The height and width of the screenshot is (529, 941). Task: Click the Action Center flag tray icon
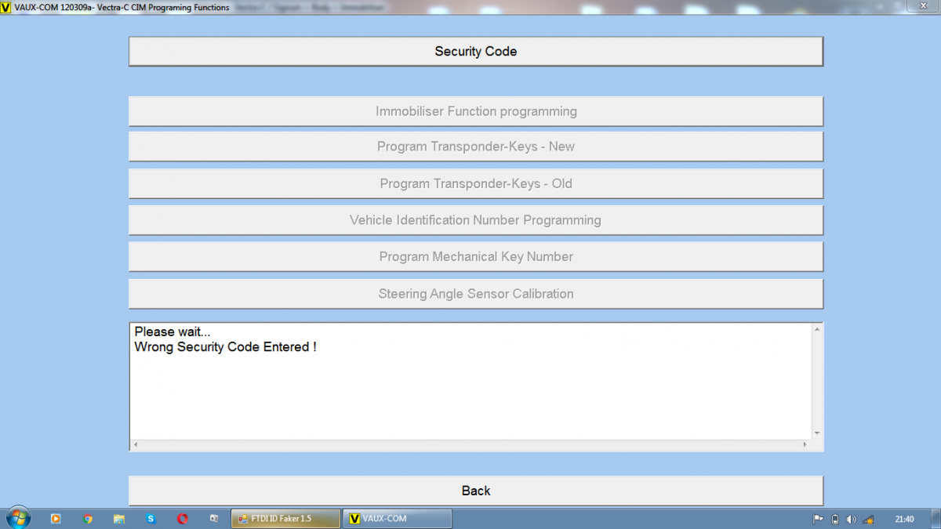(818, 519)
